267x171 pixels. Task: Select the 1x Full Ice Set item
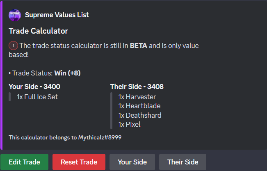[37, 97]
